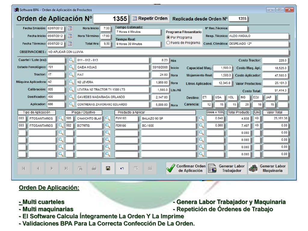Go to last record navigation button
Viewport: 308px width, 231px height.
point(66,168)
